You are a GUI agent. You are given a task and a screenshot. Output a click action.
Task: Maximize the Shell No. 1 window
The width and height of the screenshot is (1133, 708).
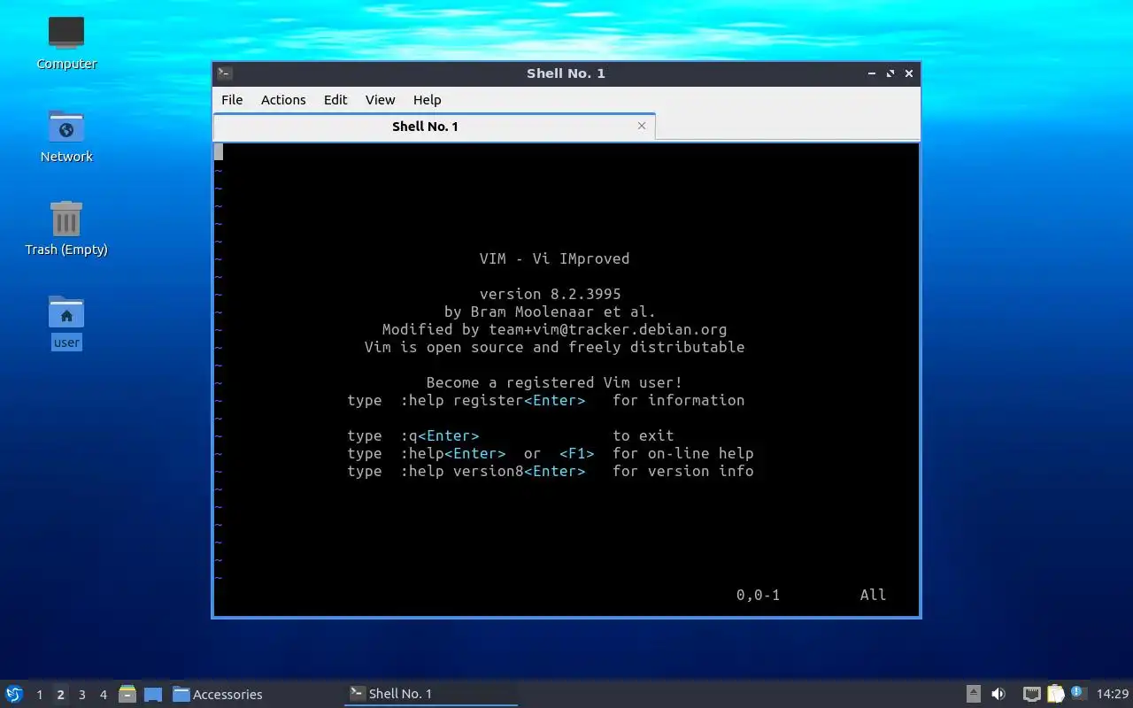[890, 74]
